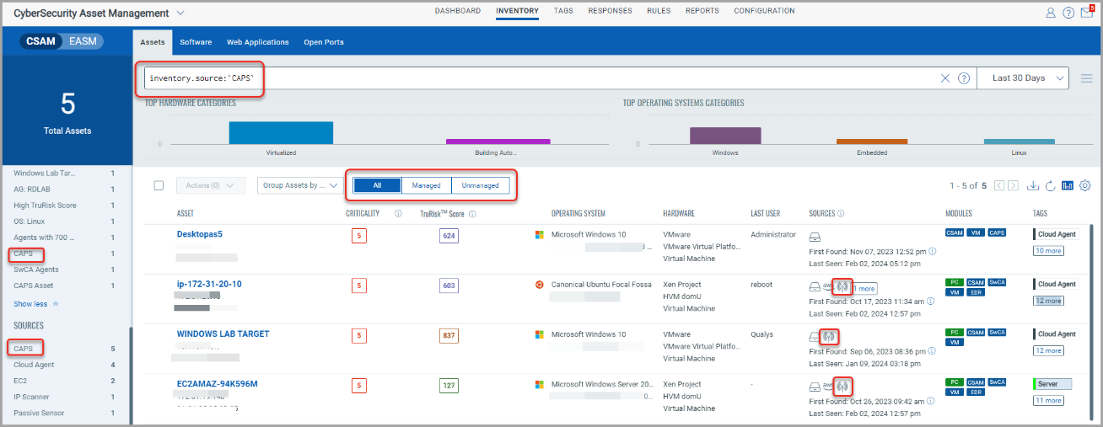Open the EC2AMAZ-94K596M asset link
1103x427 pixels.
(217, 384)
